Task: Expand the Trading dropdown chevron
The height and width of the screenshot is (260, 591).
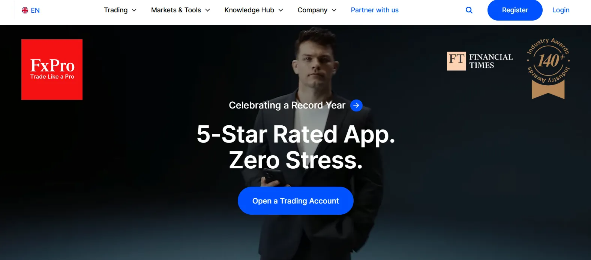Action: click(x=134, y=10)
